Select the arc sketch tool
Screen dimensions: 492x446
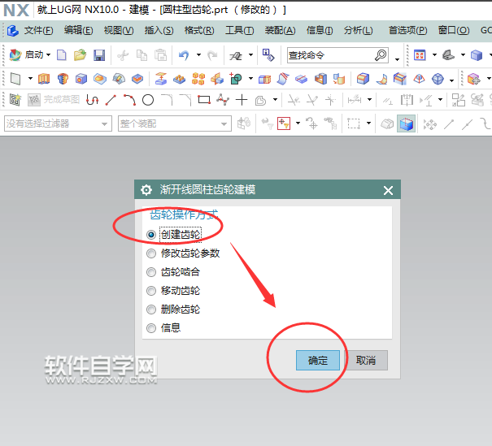129,100
